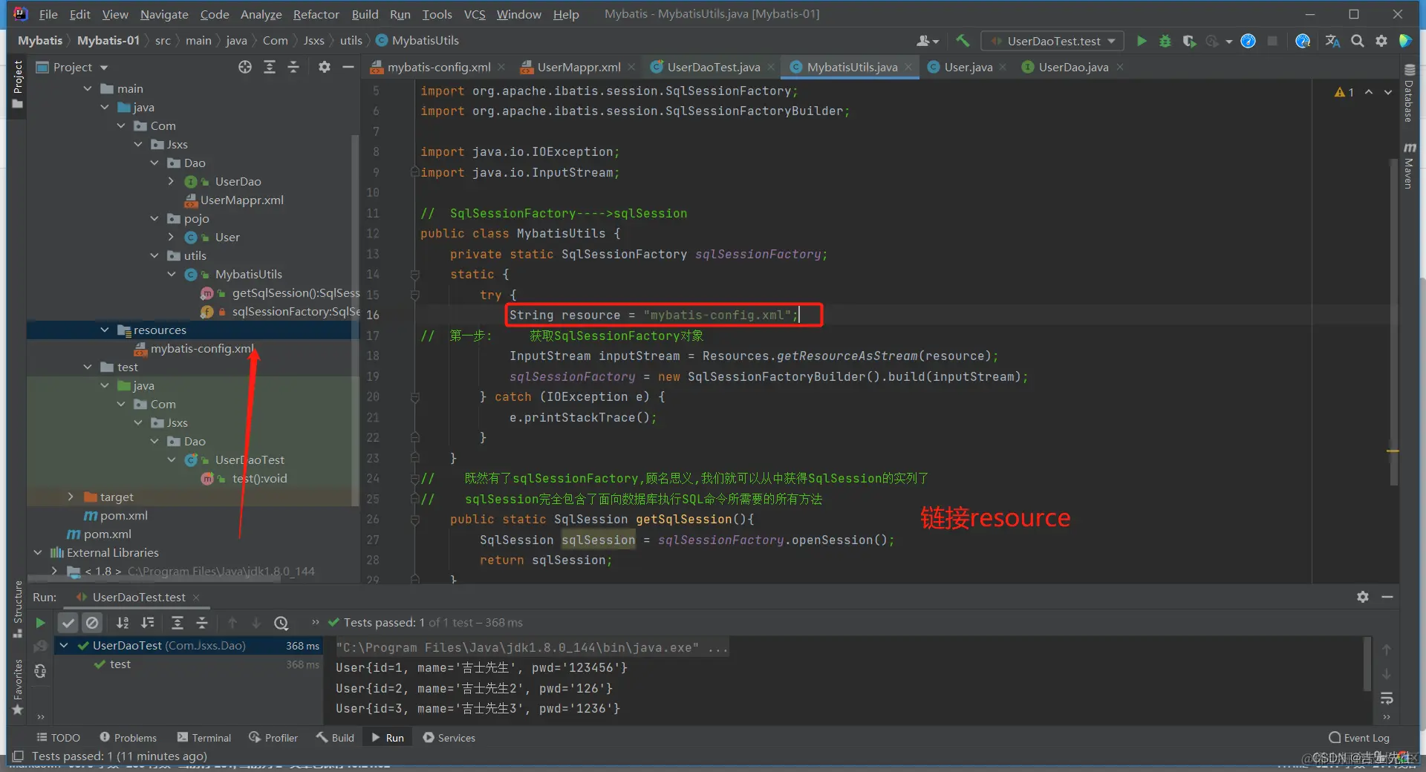Click the utils breadcrumb in navigation bar

[x=351, y=41]
